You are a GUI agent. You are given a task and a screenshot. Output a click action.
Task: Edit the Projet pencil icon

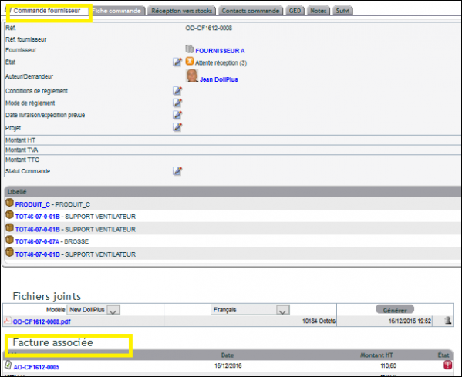tap(177, 127)
